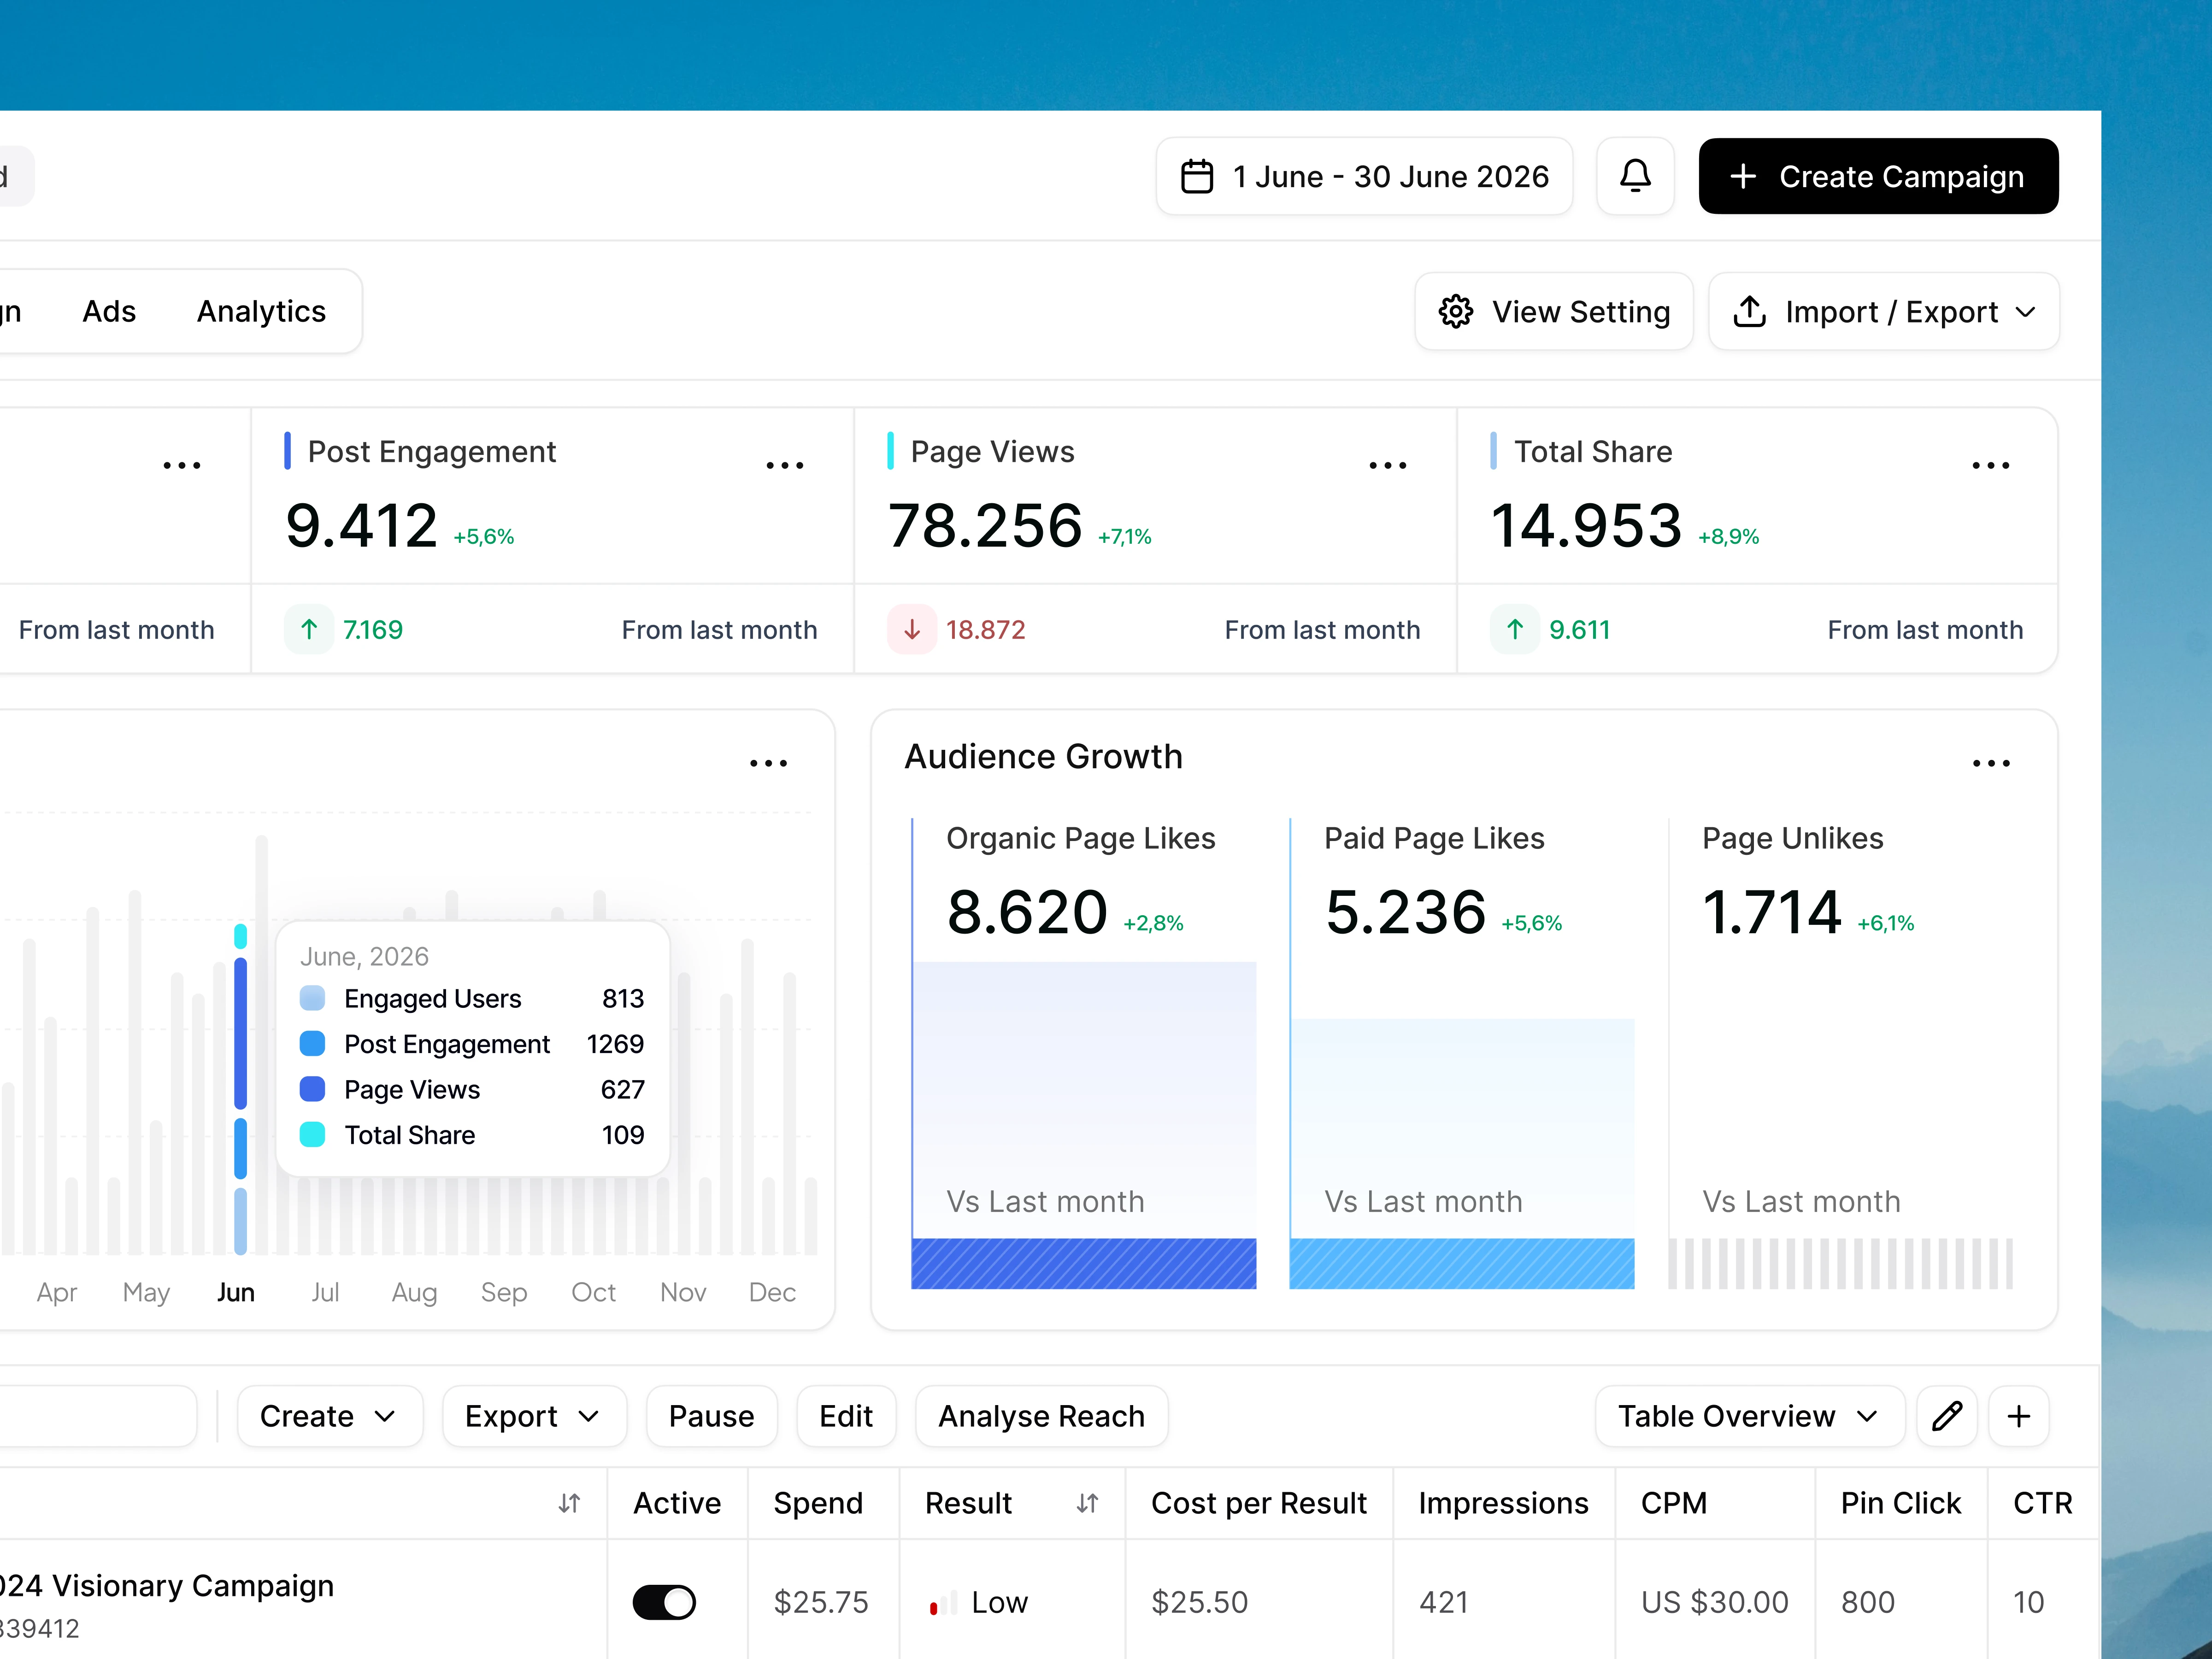Click the notification bell icon
The image size is (2212, 1659).
click(x=1635, y=176)
